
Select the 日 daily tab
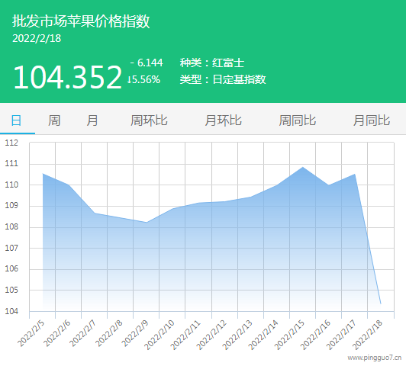tap(16, 120)
